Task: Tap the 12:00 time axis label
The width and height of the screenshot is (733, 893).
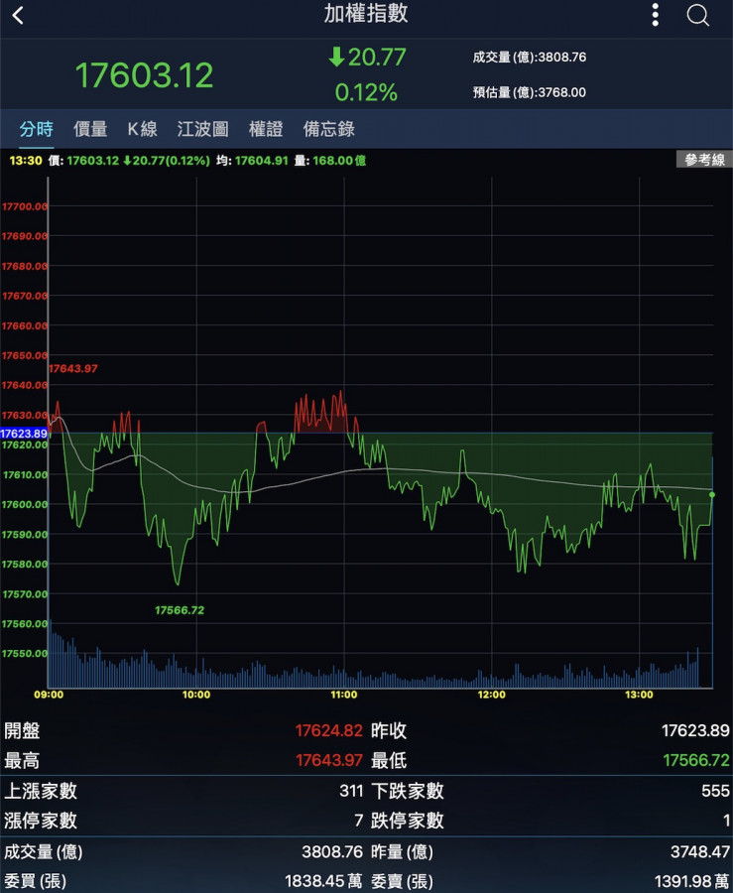Action: (492, 695)
